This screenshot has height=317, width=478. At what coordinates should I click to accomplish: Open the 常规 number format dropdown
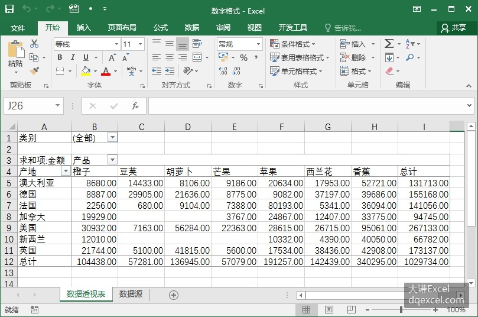point(258,44)
